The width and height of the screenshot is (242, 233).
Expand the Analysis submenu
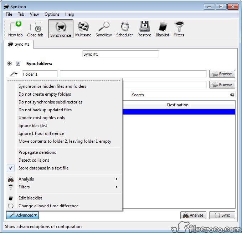coord(64,179)
